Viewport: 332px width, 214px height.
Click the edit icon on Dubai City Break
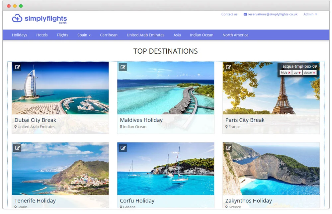18,67
